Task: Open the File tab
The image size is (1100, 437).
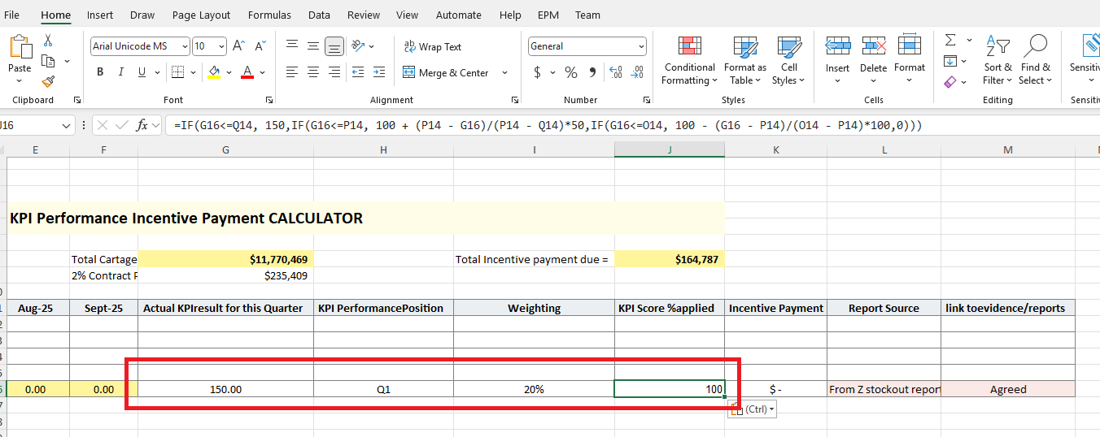Action: (x=12, y=15)
